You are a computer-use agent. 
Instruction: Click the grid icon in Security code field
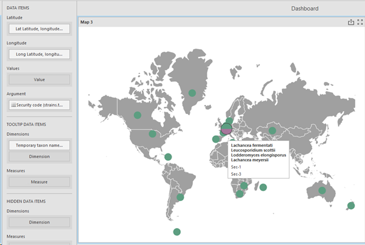point(13,105)
